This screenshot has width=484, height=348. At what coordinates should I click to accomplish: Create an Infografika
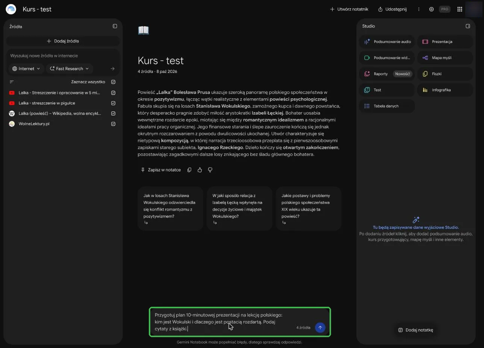445,90
